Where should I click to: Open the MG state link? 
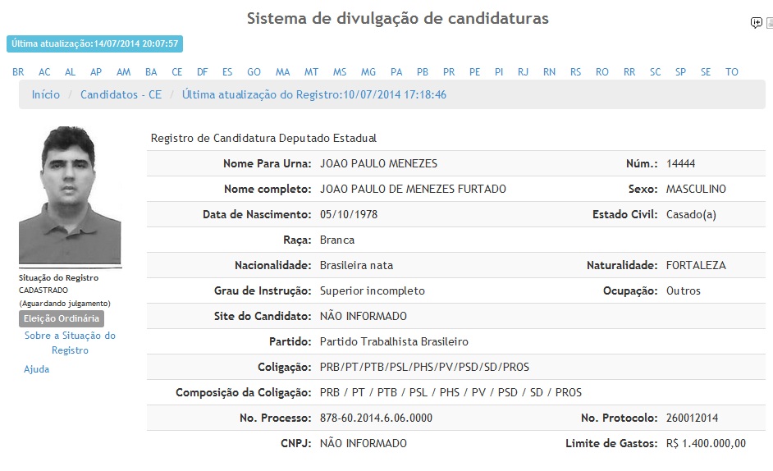368,72
